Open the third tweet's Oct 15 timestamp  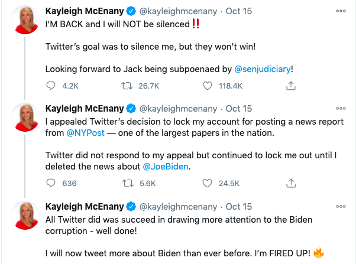[239, 207]
